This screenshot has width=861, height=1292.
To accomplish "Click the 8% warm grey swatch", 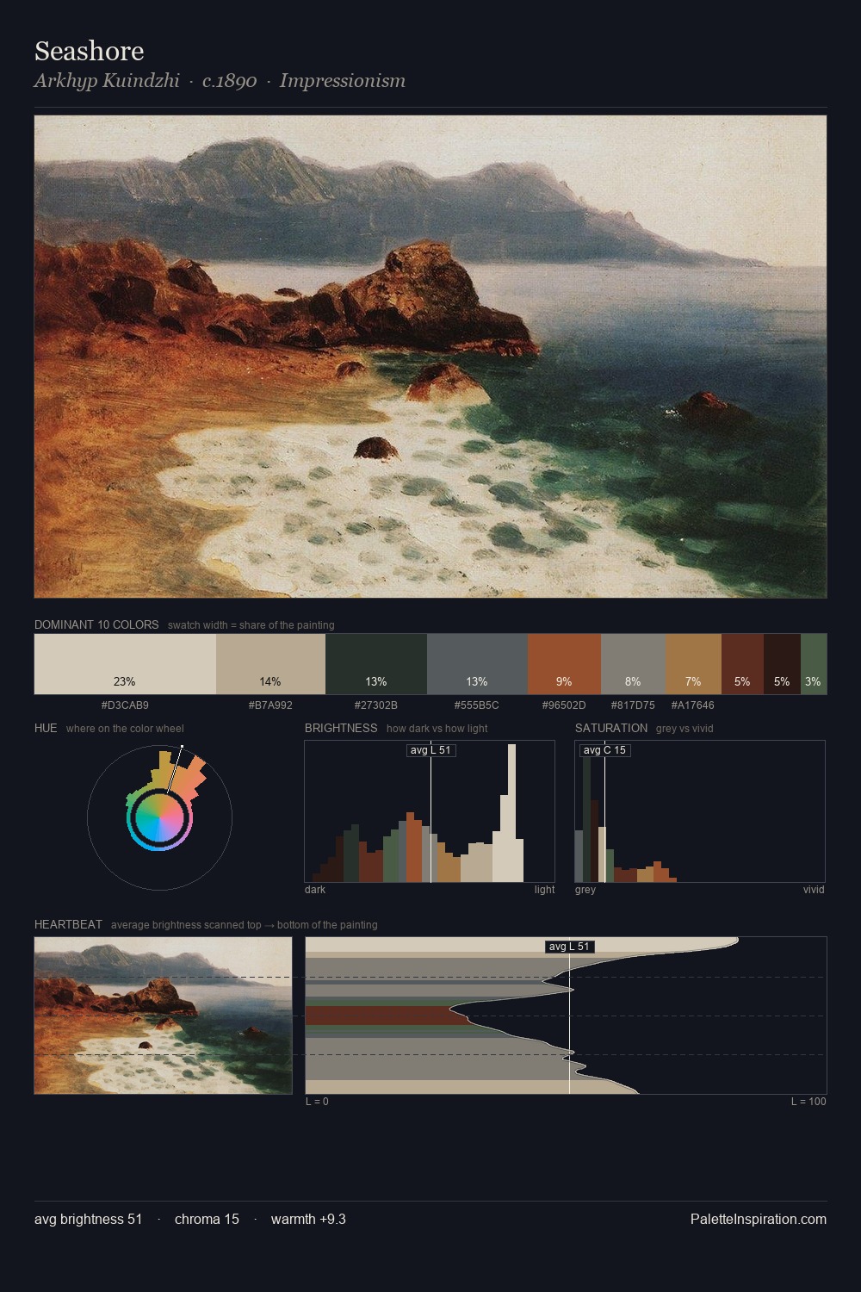I will (633, 664).
